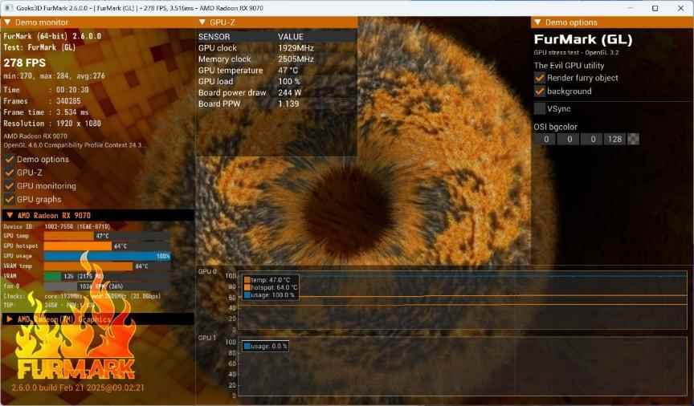Maximize the FurMark window

[655, 8]
